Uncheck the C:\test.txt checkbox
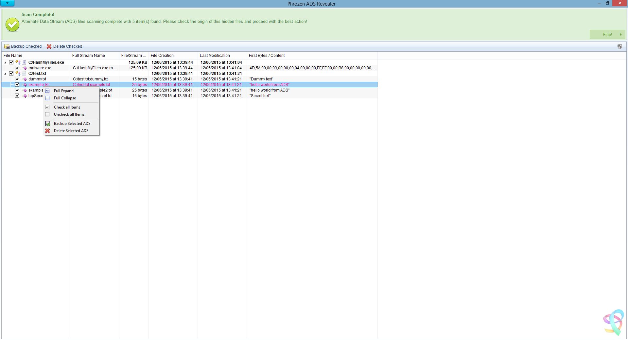 (x=11, y=74)
